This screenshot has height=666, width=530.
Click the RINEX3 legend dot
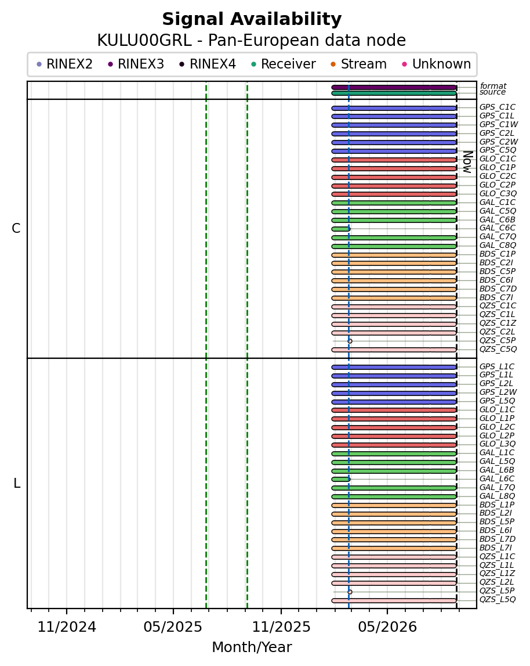[x=111, y=64]
